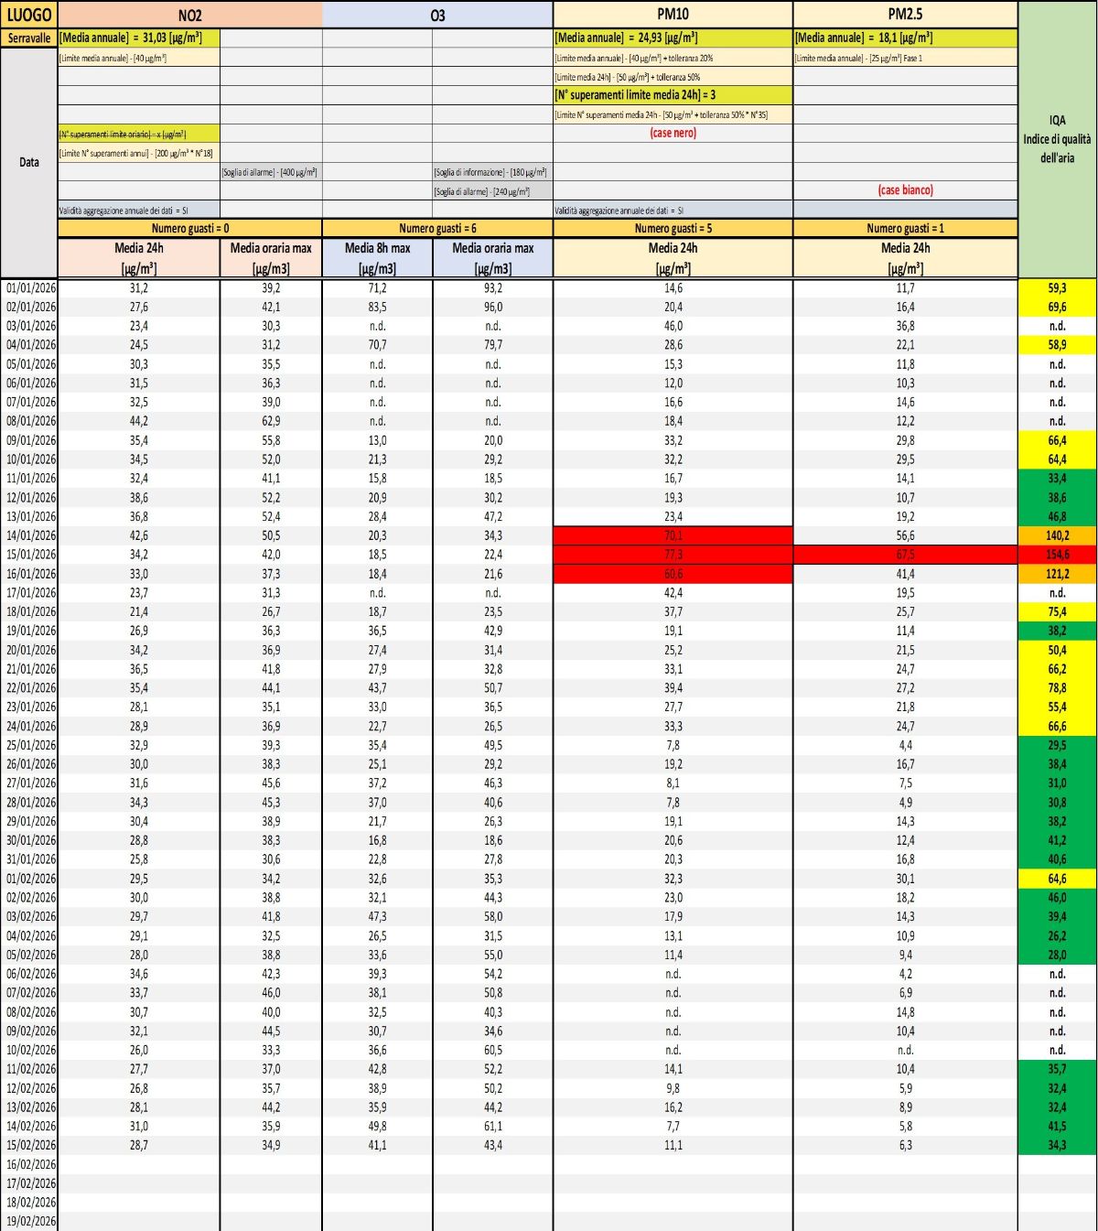Select the Serravalle location cell

(x=29, y=38)
